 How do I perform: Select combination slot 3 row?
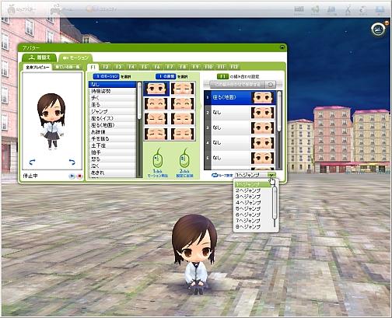click(240, 128)
